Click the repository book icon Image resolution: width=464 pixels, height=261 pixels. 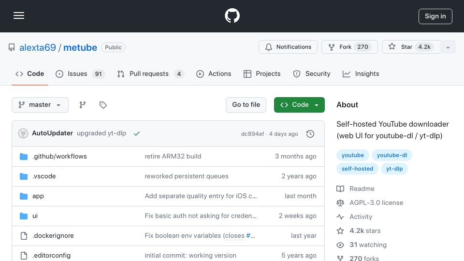12,47
